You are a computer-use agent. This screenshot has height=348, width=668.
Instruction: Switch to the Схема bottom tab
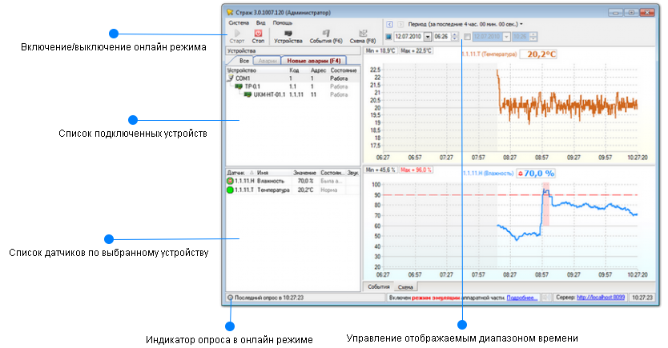(x=405, y=287)
